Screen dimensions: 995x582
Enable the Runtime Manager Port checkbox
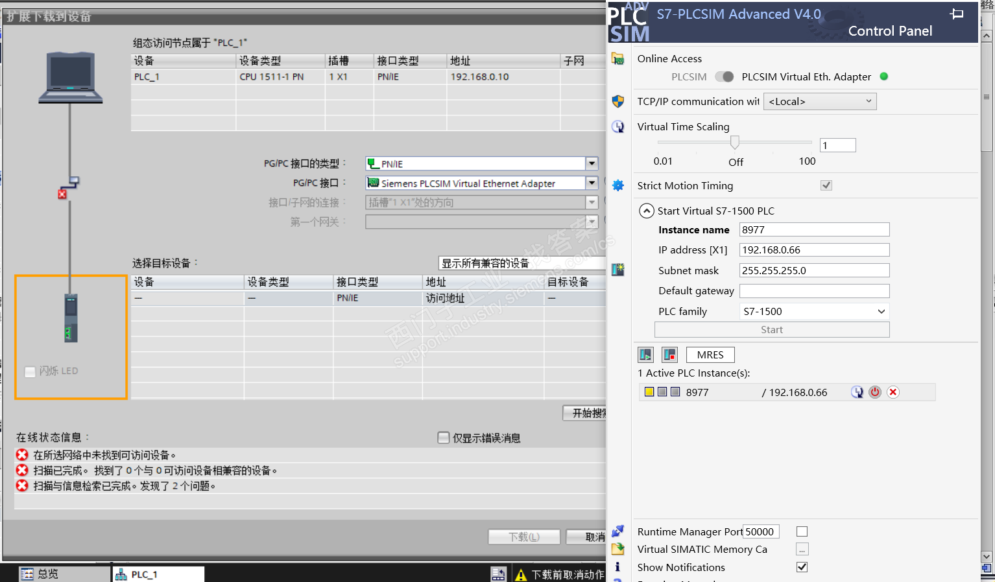coord(802,531)
